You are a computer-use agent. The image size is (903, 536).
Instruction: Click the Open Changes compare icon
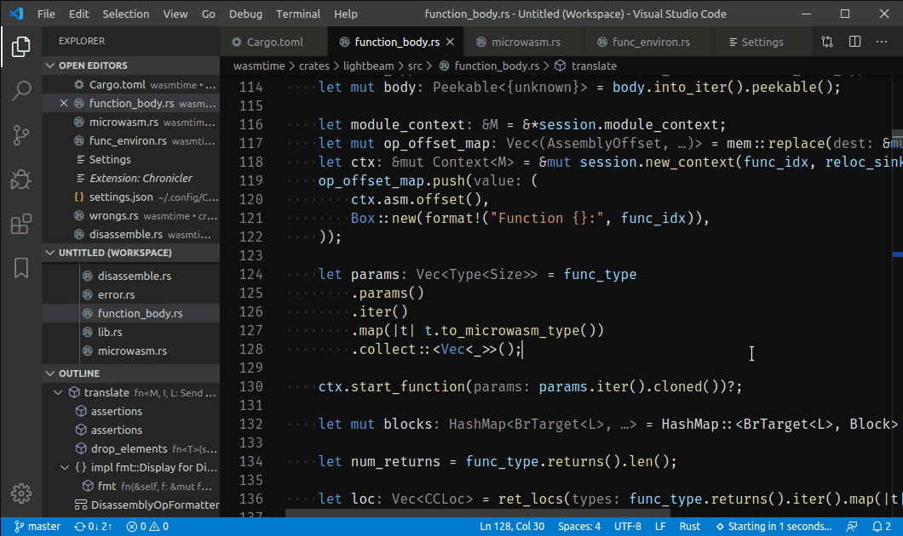tap(827, 42)
